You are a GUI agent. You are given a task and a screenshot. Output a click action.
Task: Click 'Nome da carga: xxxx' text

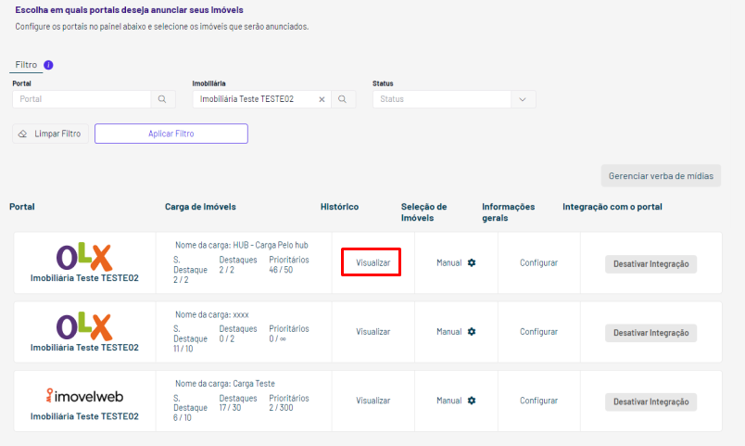(x=212, y=314)
